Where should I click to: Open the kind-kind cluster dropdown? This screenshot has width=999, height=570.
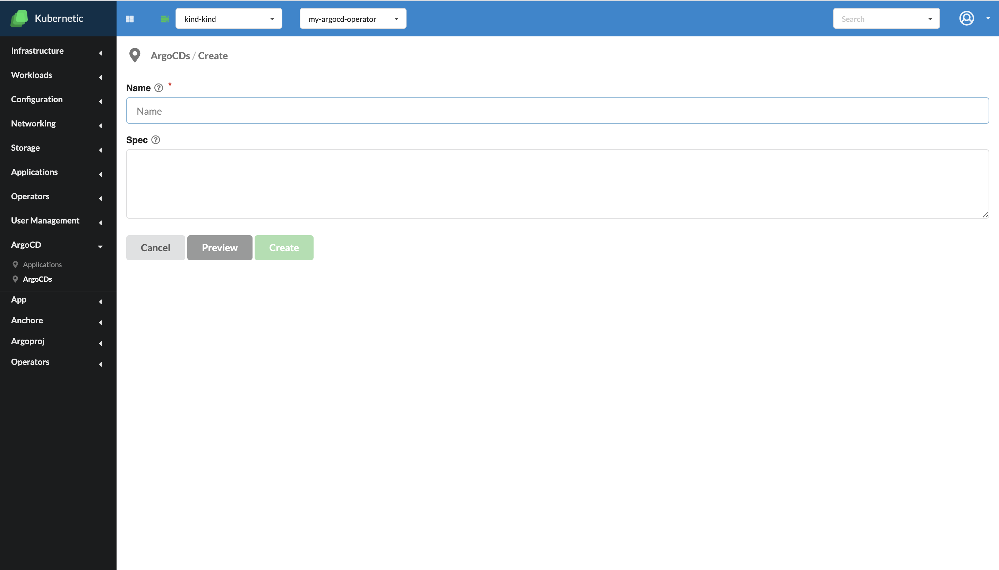(x=229, y=18)
